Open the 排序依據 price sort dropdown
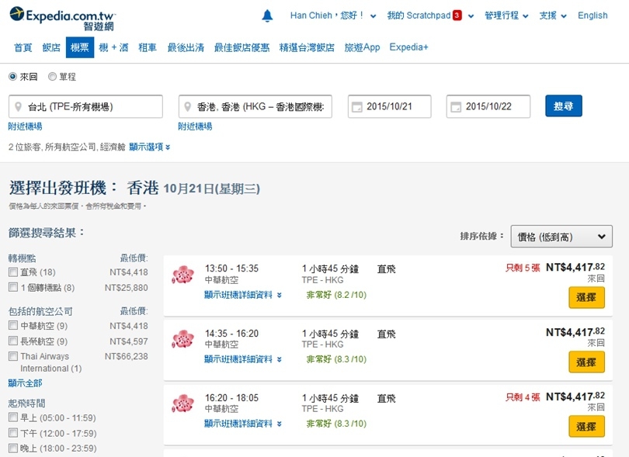The height and width of the screenshot is (457, 629). coord(561,237)
